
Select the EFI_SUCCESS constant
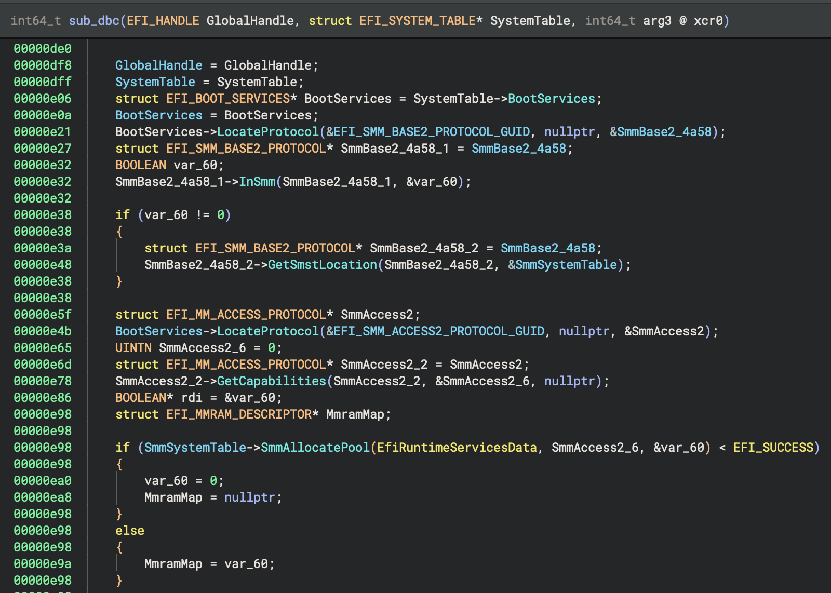pos(773,448)
